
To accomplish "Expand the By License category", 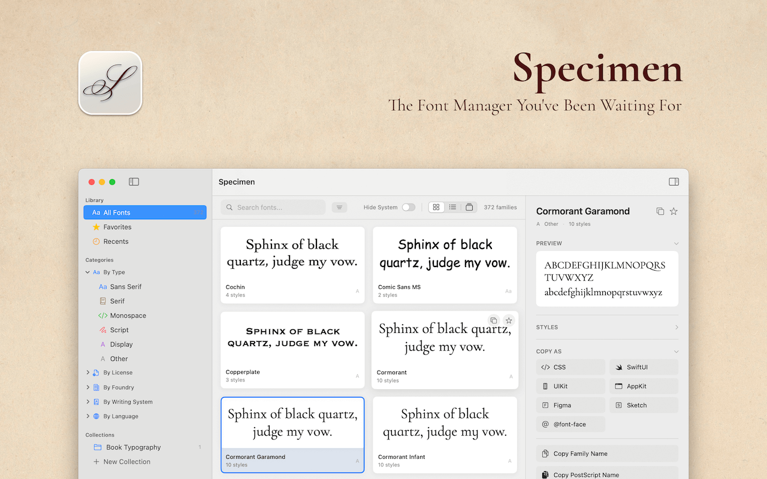I will [88, 372].
